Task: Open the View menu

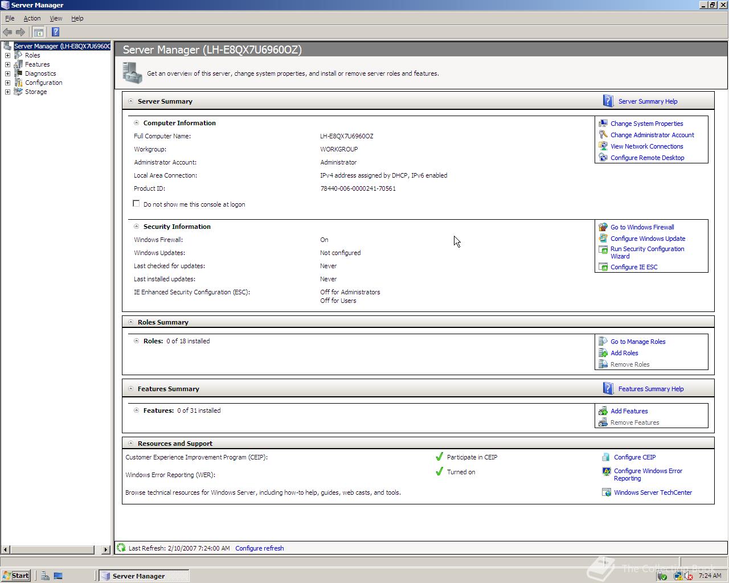Action: click(x=56, y=18)
